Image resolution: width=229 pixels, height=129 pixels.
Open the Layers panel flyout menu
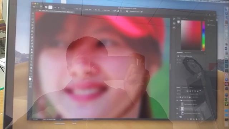click(x=204, y=87)
